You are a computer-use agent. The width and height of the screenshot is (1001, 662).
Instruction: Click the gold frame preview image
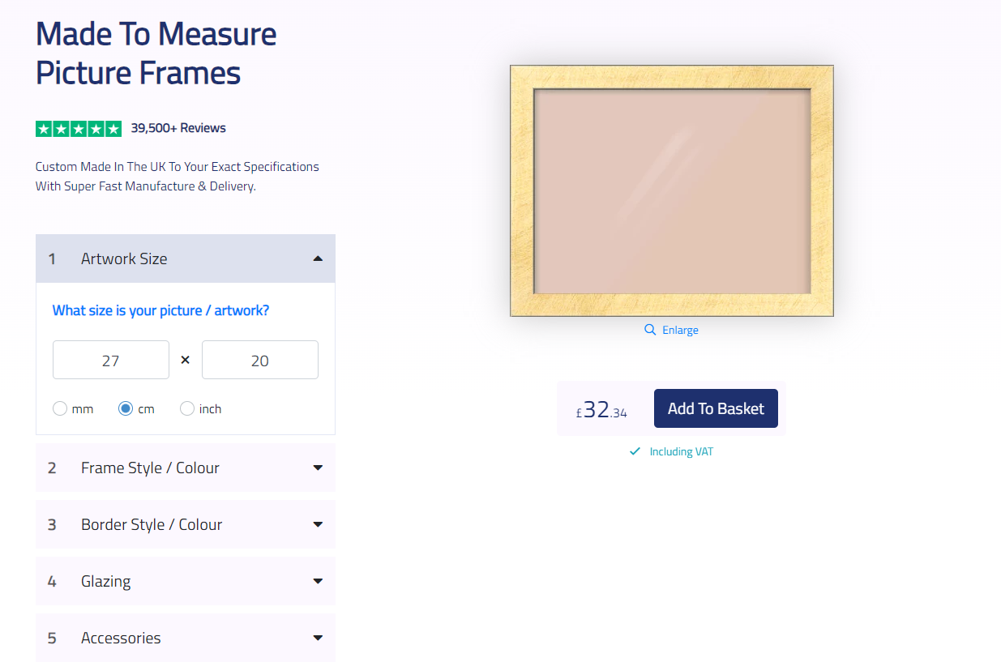pyautogui.click(x=672, y=190)
